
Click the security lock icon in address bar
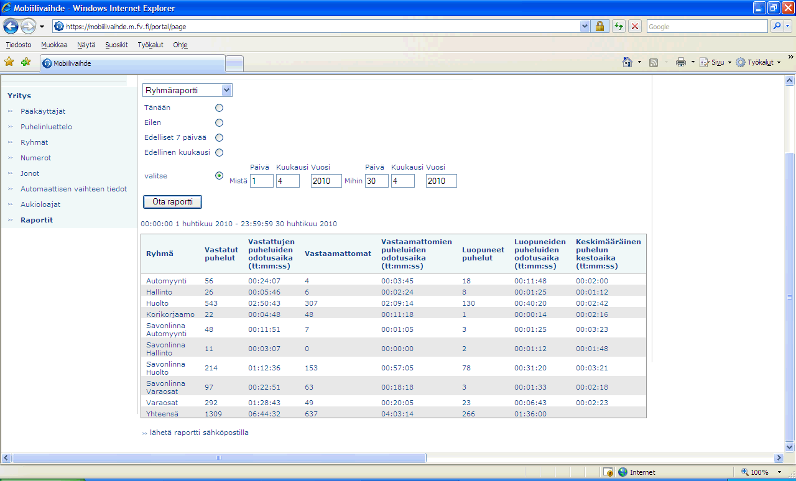point(599,26)
